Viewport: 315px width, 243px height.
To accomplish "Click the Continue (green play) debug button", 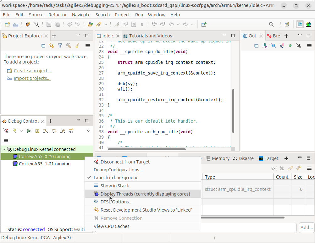I will coord(29,131).
